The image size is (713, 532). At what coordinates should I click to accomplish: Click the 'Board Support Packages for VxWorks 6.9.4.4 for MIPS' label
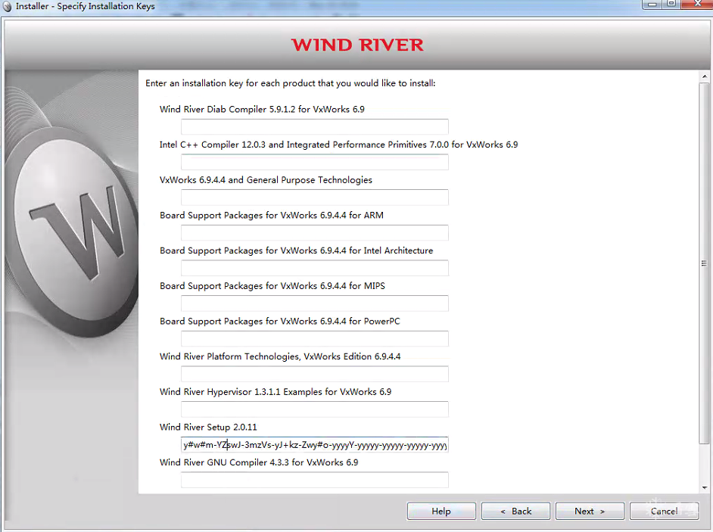[272, 286]
